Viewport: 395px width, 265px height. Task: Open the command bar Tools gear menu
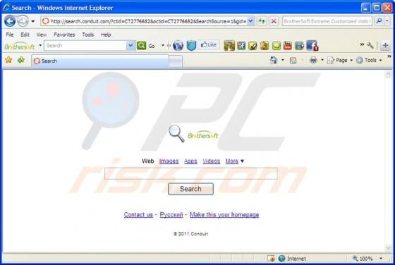369,60
